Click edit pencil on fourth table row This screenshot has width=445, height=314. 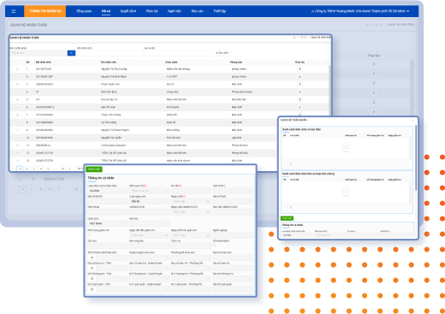pyautogui.click(x=300, y=92)
